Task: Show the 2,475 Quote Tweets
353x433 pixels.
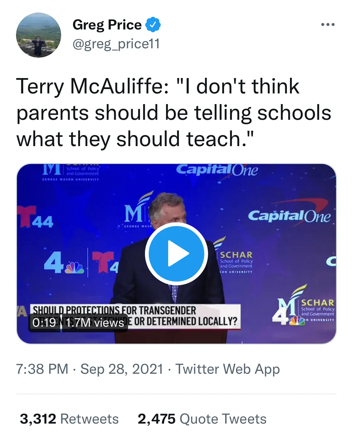Action: pos(202,419)
